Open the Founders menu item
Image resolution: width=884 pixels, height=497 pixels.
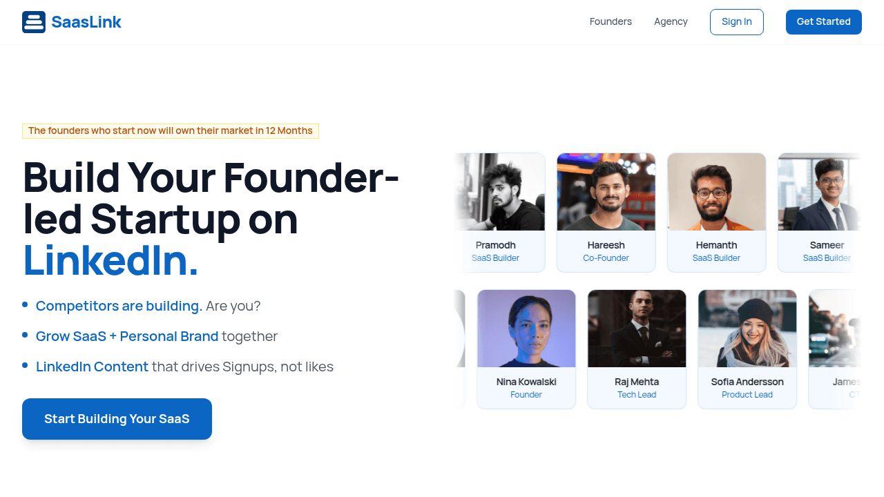click(x=611, y=21)
